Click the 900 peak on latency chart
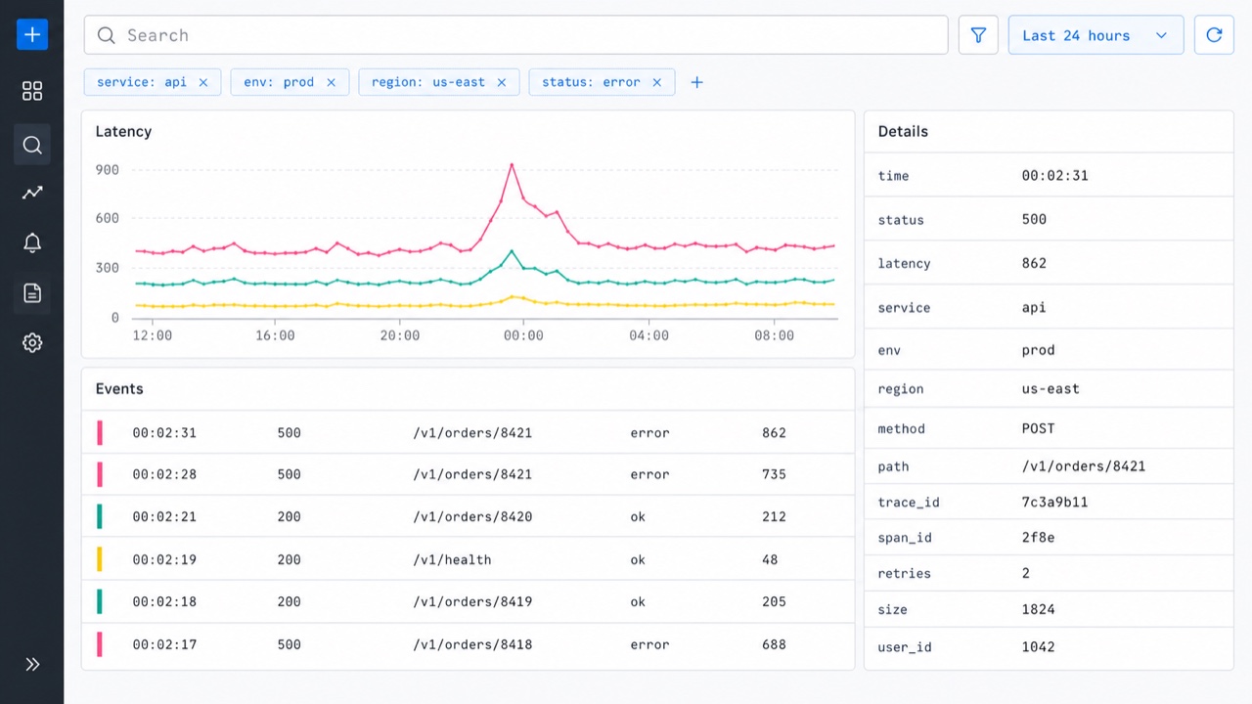1252x704 pixels. [x=512, y=165]
